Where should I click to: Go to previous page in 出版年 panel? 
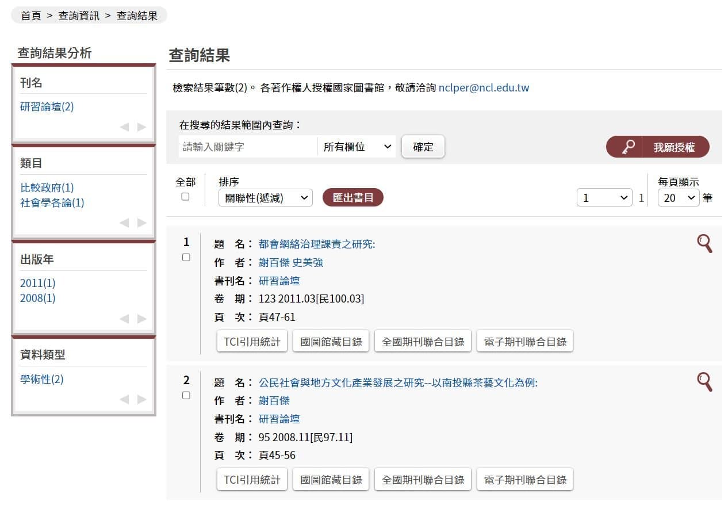[x=124, y=319]
